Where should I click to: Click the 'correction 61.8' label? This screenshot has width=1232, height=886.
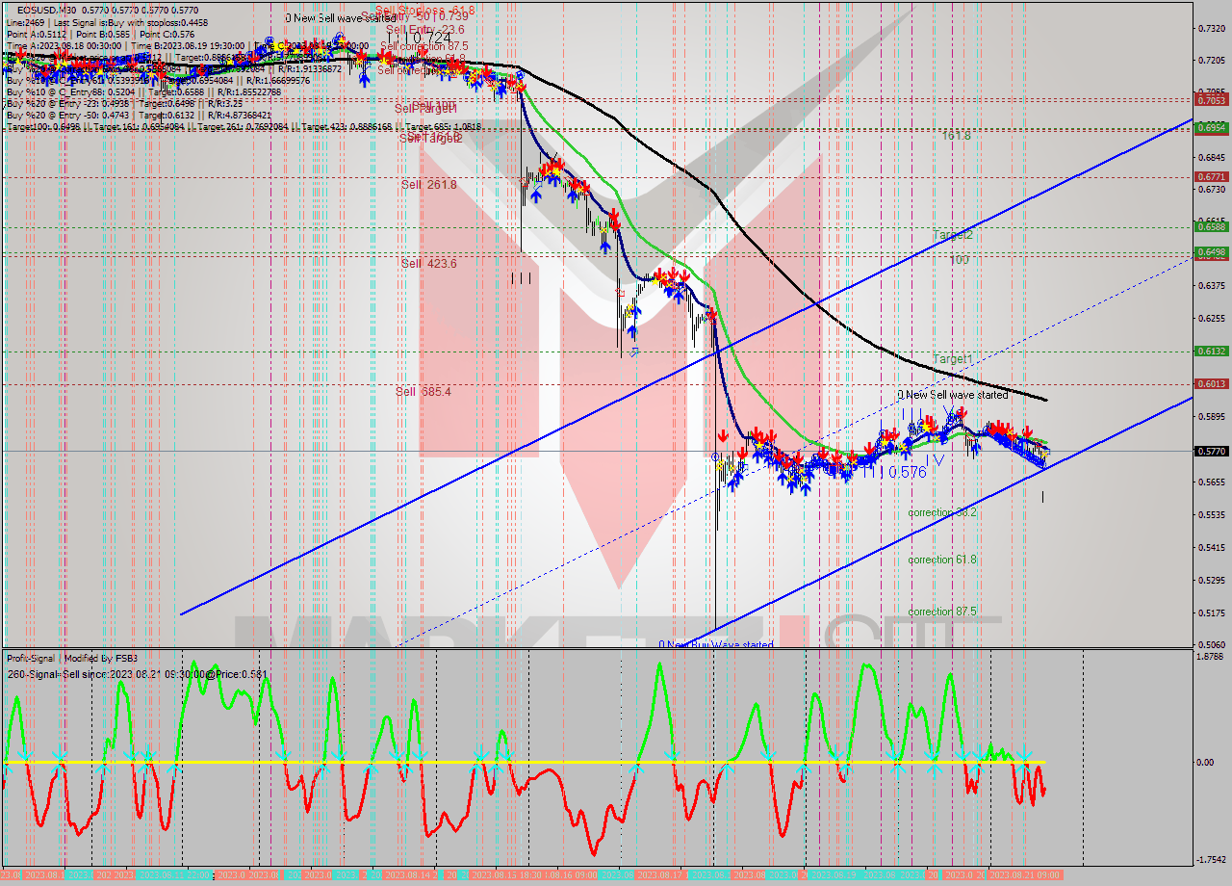point(942,560)
